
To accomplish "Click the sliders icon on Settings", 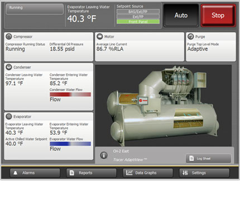I will point(185,173).
